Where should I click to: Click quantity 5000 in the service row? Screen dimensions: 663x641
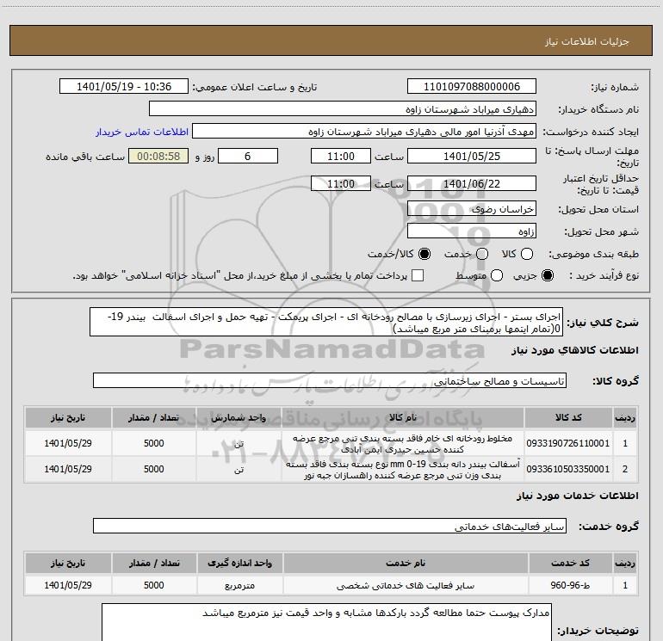pyautogui.click(x=153, y=585)
